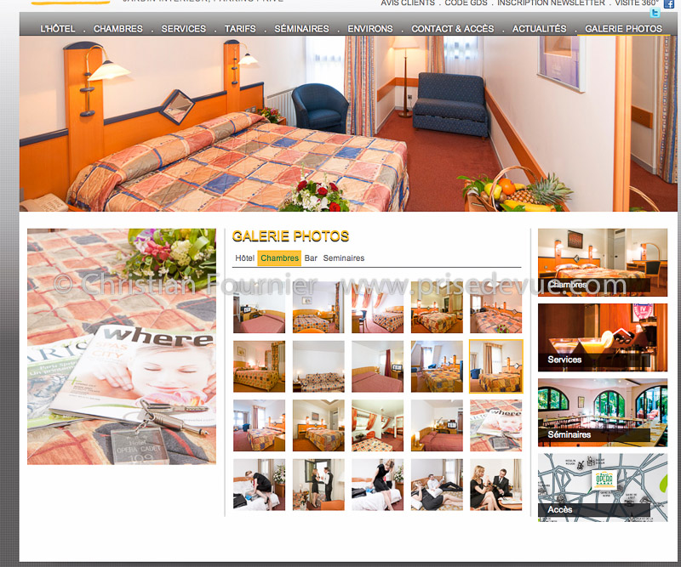Click INSCRIPTION NEWSLETTER link
This screenshot has height=567, width=681.
[551, 3]
